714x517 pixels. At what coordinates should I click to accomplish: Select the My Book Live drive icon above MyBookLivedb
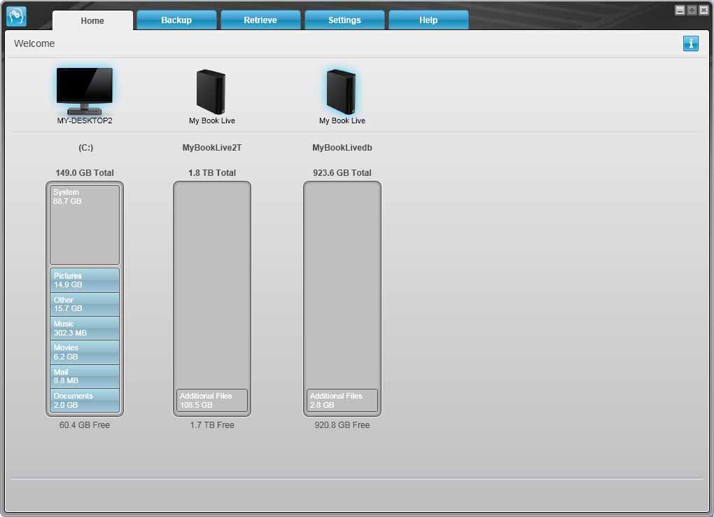342,92
